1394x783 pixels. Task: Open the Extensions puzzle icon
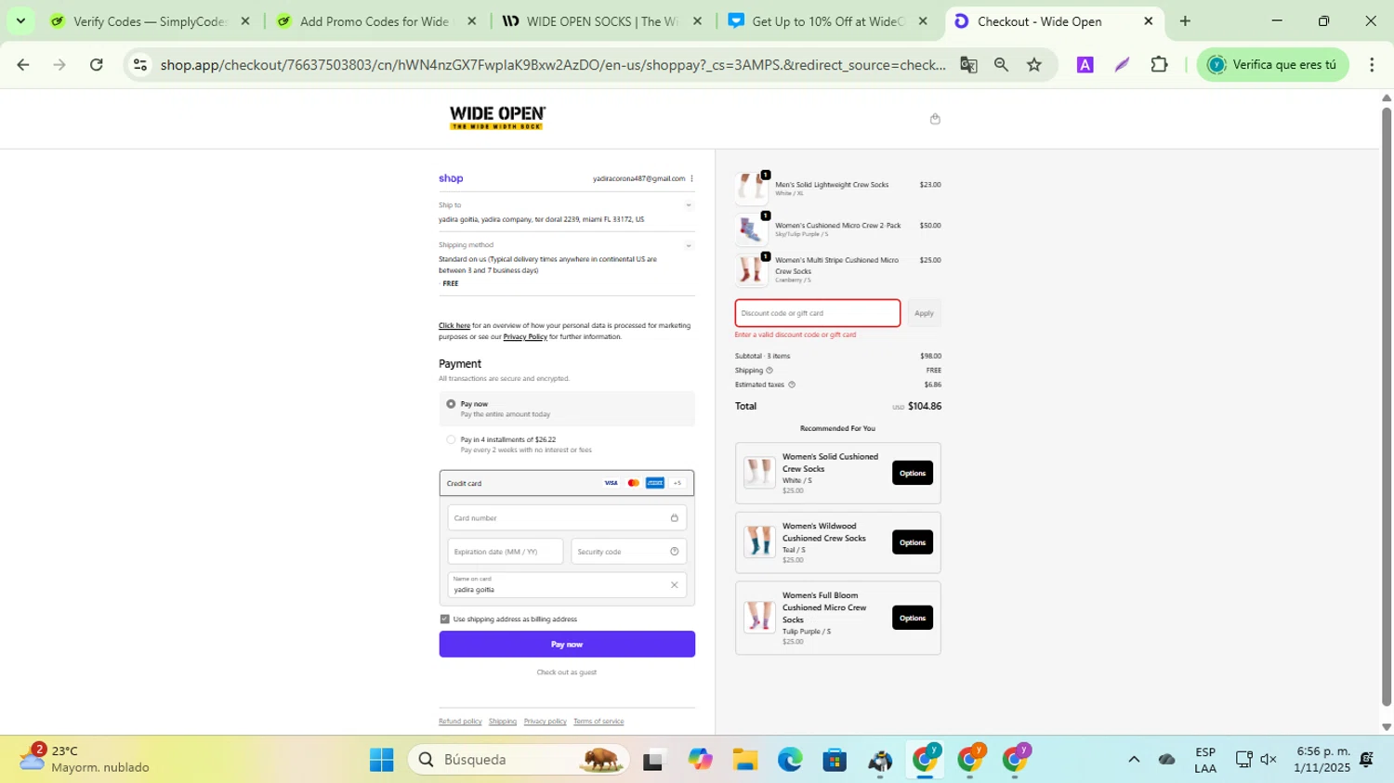click(1159, 64)
